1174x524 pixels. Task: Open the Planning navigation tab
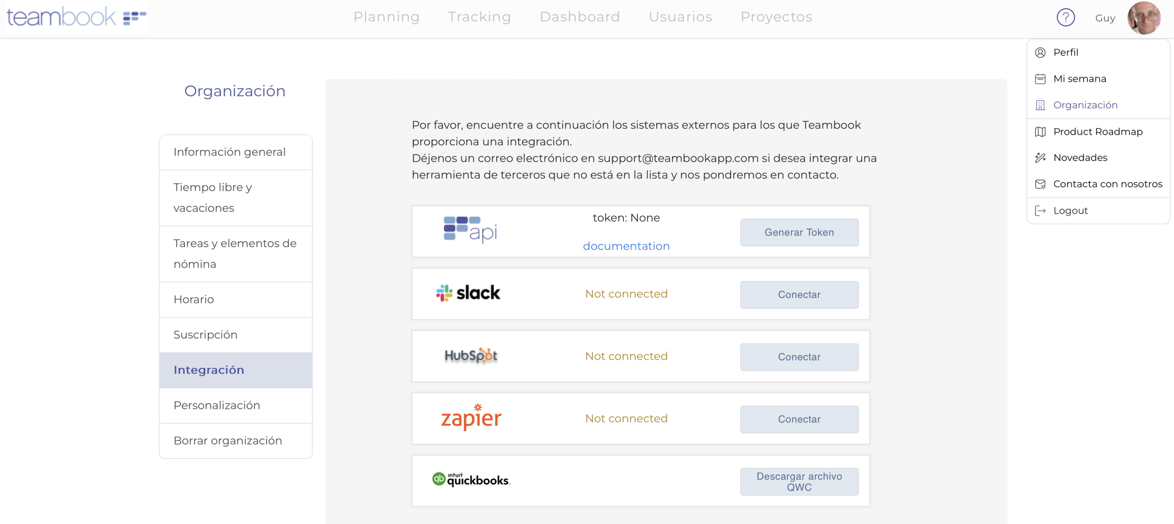tap(386, 17)
